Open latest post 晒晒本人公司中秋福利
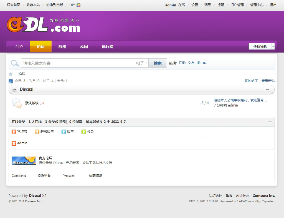The width and height of the screenshot is (284, 218). click(x=240, y=100)
